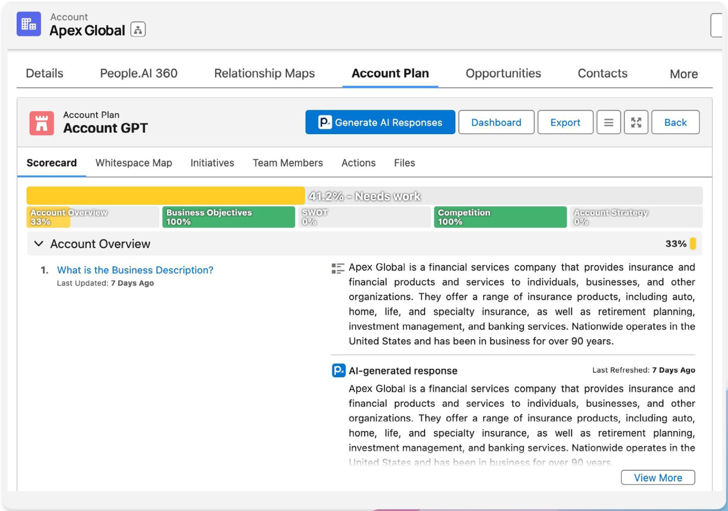Click the People.ai AI-generated response icon
The width and height of the screenshot is (728, 511).
339,370
